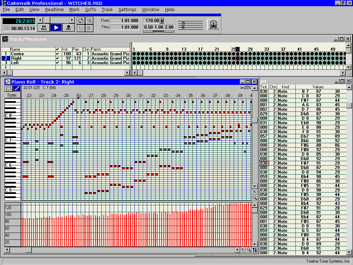Image resolution: width=353 pixels, height=265 pixels.
Task: Click scroll-up arrow of Track/Measure pane
Action: [x=348, y=45]
